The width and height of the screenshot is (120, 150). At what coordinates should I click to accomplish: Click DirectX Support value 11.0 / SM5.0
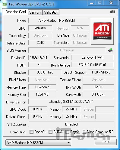101,72
